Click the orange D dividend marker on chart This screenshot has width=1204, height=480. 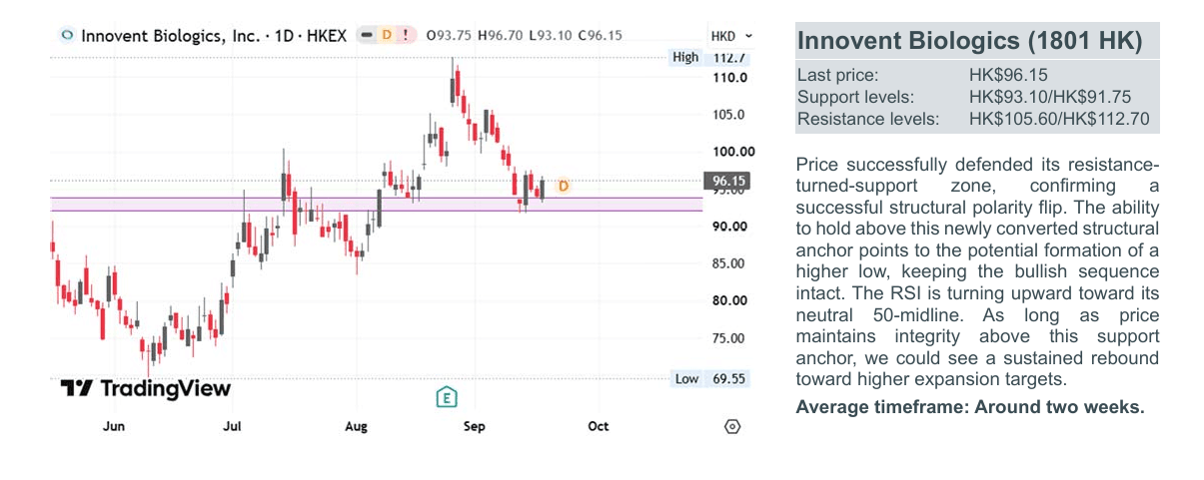point(564,186)
